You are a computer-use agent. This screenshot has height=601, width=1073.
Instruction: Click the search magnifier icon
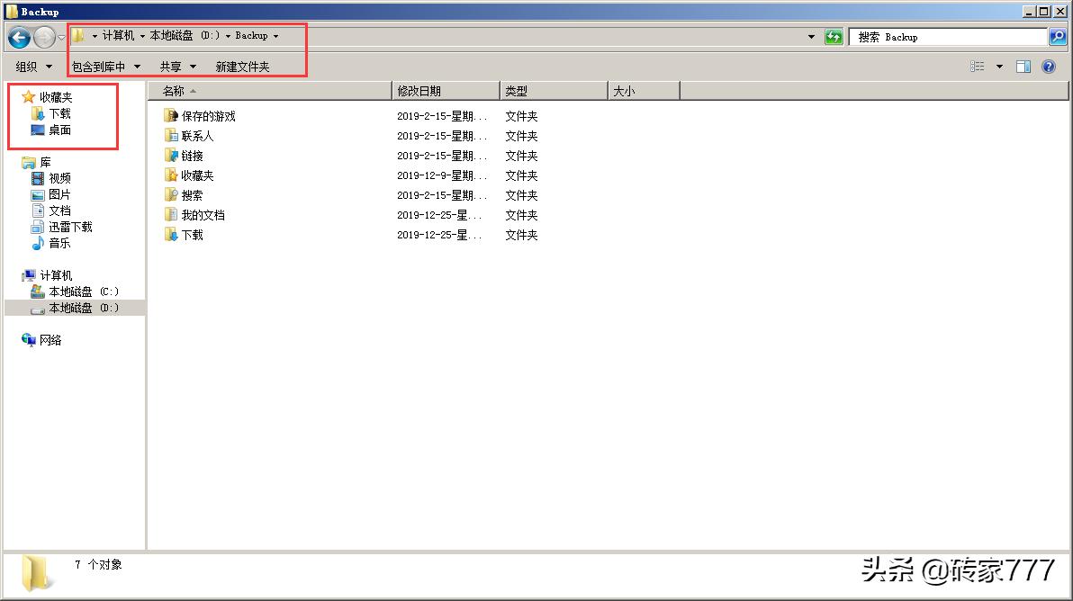(x=1058, y=37)
